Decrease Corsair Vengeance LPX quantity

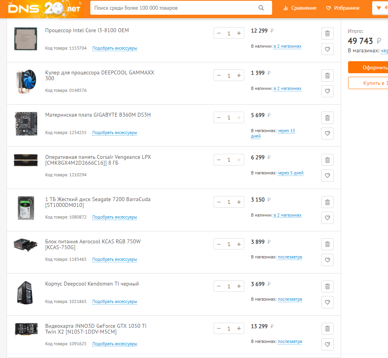click(x=219, y=160)
